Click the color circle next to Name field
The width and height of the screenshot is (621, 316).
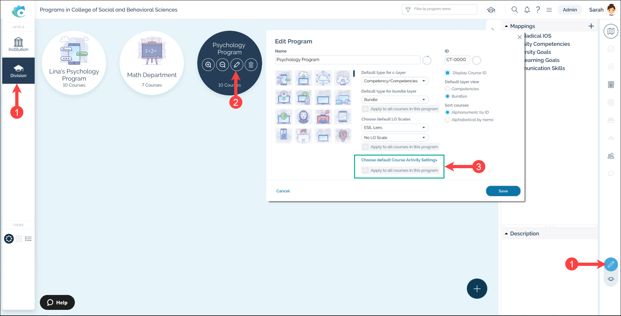pos(427,60)
